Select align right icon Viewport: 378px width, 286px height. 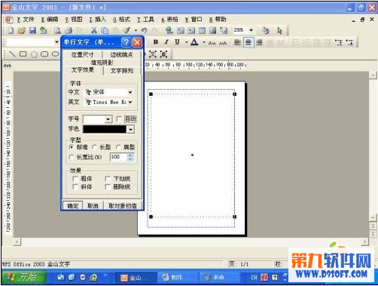[x=259, y=42]
